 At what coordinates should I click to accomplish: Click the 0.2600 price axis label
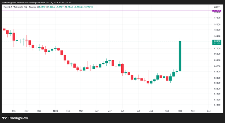click(217, 83)
